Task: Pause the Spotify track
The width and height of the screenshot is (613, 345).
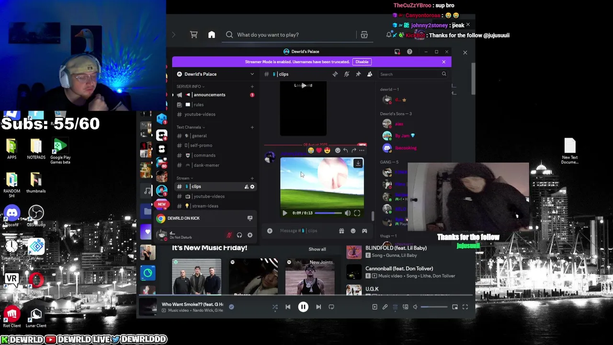Action: 303,307
